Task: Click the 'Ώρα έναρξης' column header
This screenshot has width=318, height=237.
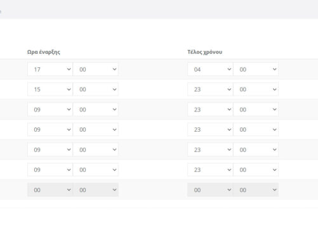Action: pyautogui.click(x=44, y=52)
